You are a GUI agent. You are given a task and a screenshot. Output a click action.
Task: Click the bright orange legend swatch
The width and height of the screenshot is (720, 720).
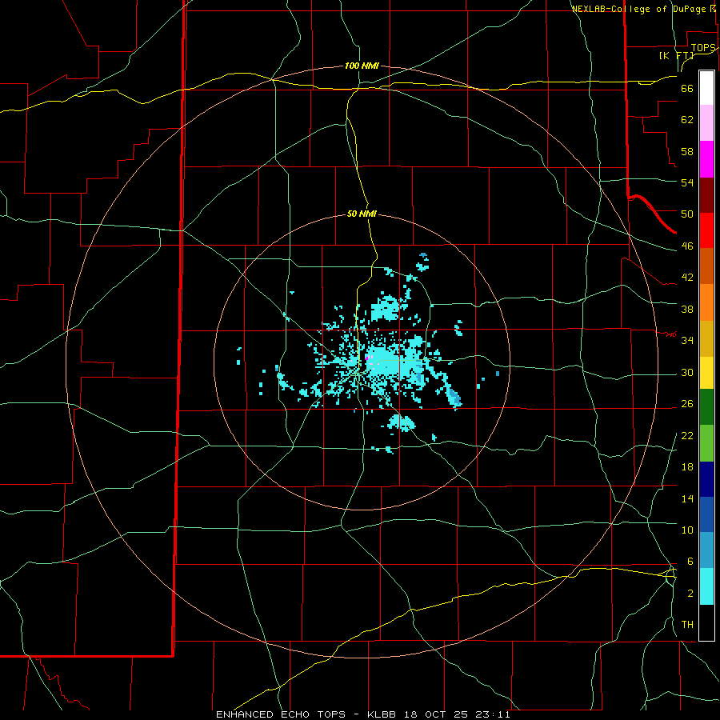[x=706, y=302]
